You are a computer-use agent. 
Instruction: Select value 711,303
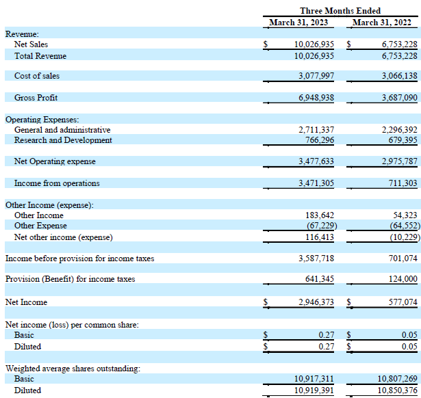403,183
